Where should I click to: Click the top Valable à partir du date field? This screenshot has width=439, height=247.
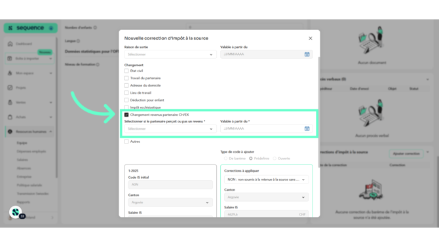[266, 54]
